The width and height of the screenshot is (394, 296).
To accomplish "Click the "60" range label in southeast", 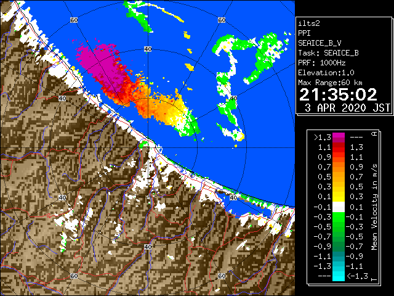I will coord(222,276).
